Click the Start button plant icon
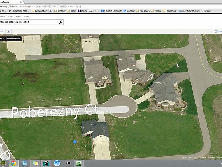The width and height of the screenshot is (222, 167). [x=3, y=164]
